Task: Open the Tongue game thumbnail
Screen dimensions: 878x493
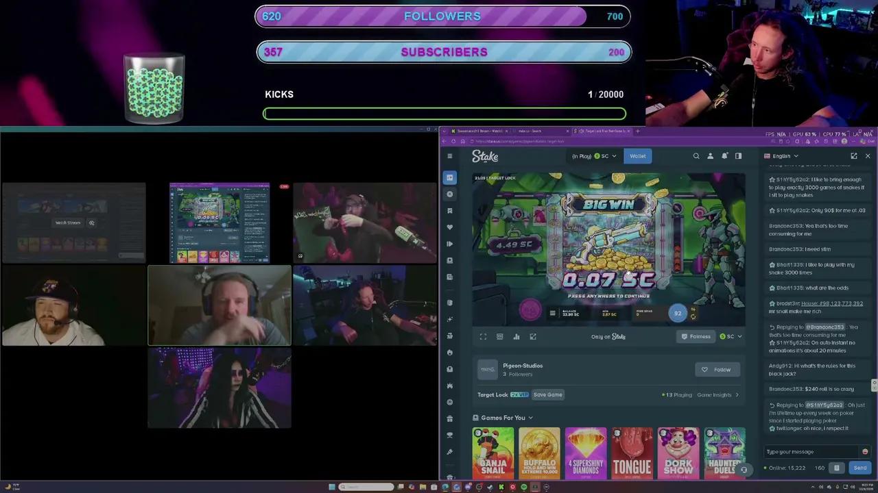Action: coord(632,453)
